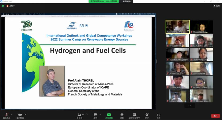Click the green share screen icon

coord(109,115)
